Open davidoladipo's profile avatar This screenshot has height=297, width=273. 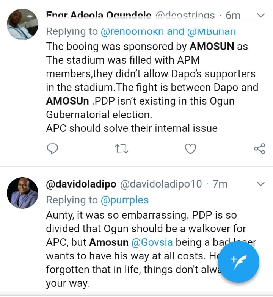pyautogui.click(x=23, y=193)
